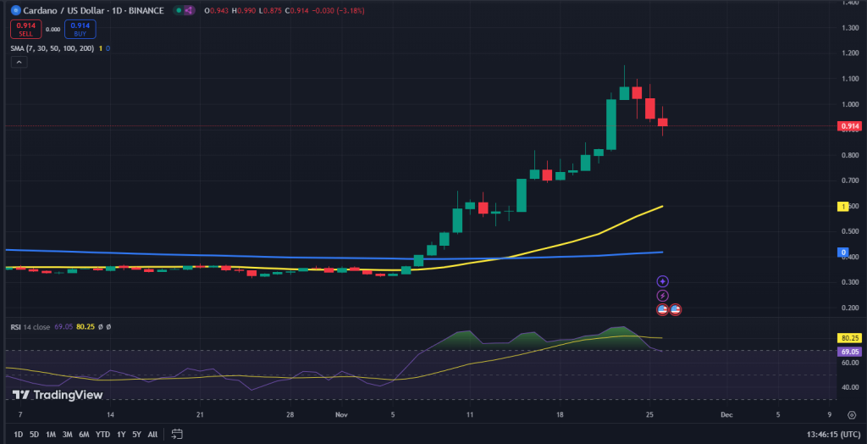This screenshot has width=867, height=444.
Task: Select the 1Y time range
Action: (121, 434)
